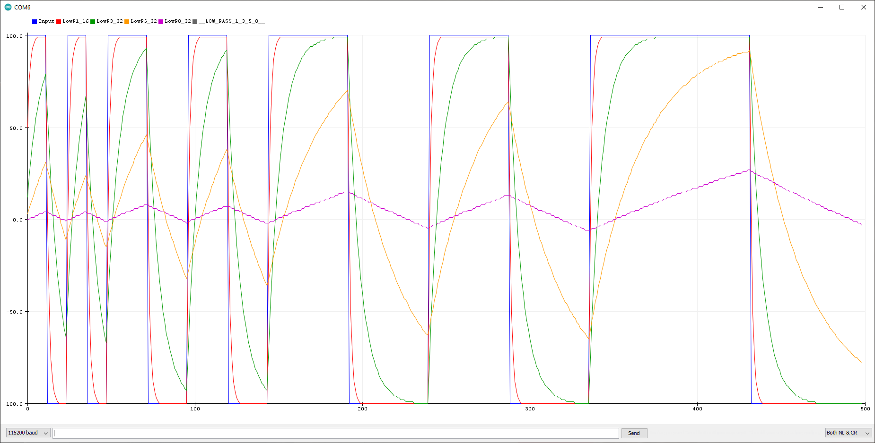Click the -50.0 Y-axis label

(x=14, y=312)
